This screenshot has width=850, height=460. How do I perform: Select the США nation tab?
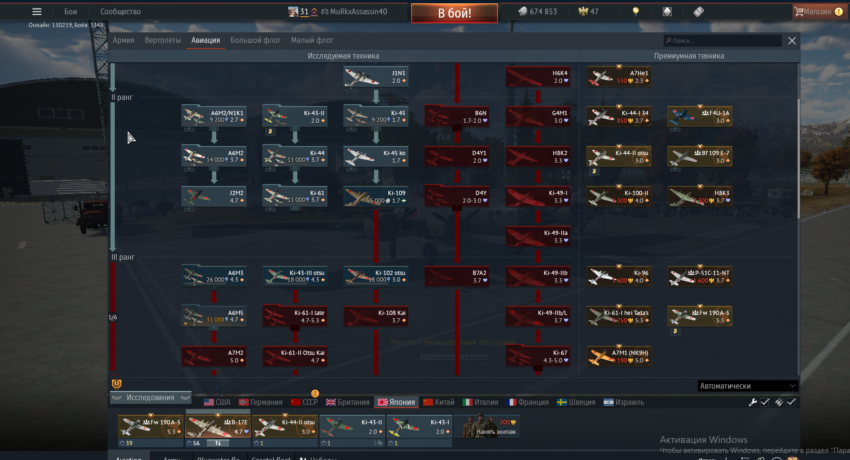click(x=217, y=402)
